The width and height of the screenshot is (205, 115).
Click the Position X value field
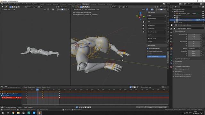(194, 35)
